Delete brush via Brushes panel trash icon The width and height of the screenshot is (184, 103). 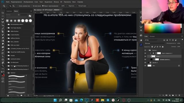[28, 95]
